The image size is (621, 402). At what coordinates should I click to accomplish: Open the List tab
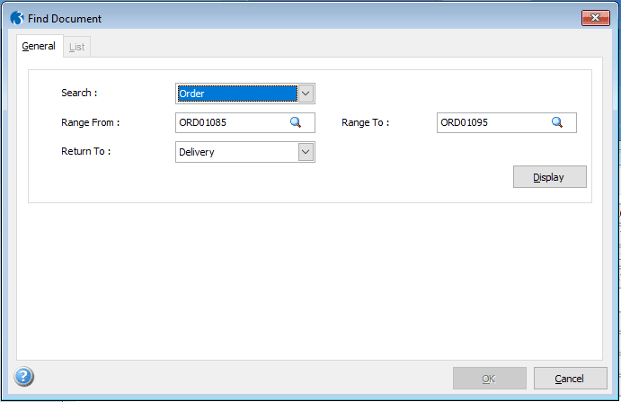77,47
